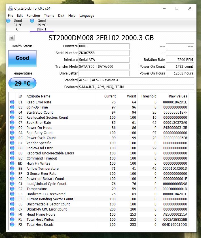Click the status orb of G-Sense Error Rate row

coord(12,173)
